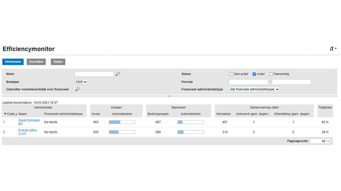Click the Vernieuwen button
The width and height of the screenshot is (341, 191).
(13, 62)
